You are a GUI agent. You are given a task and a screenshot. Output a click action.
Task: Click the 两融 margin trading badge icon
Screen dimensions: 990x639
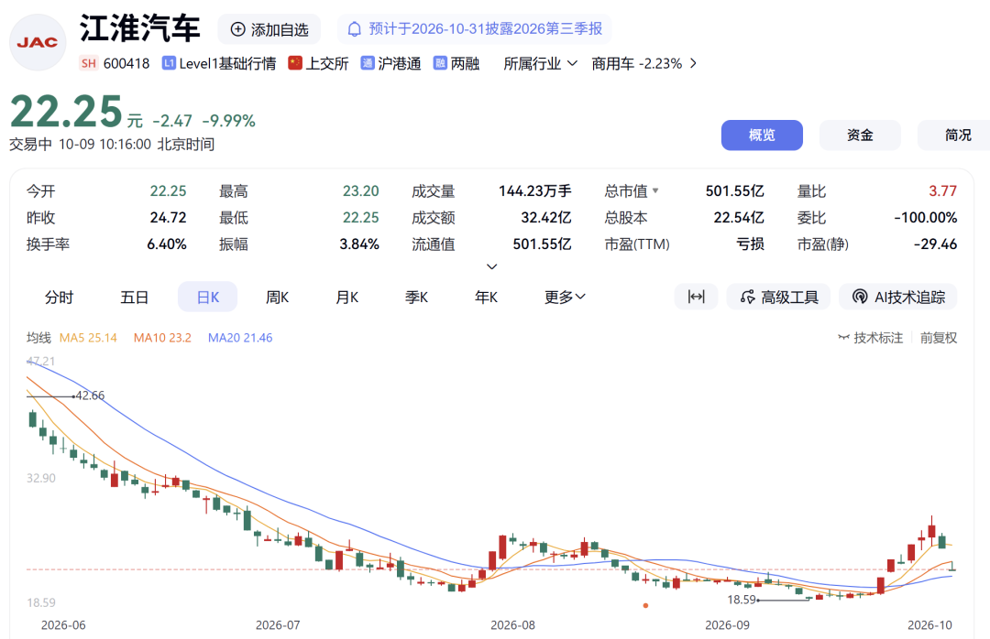tap(440, 63)
